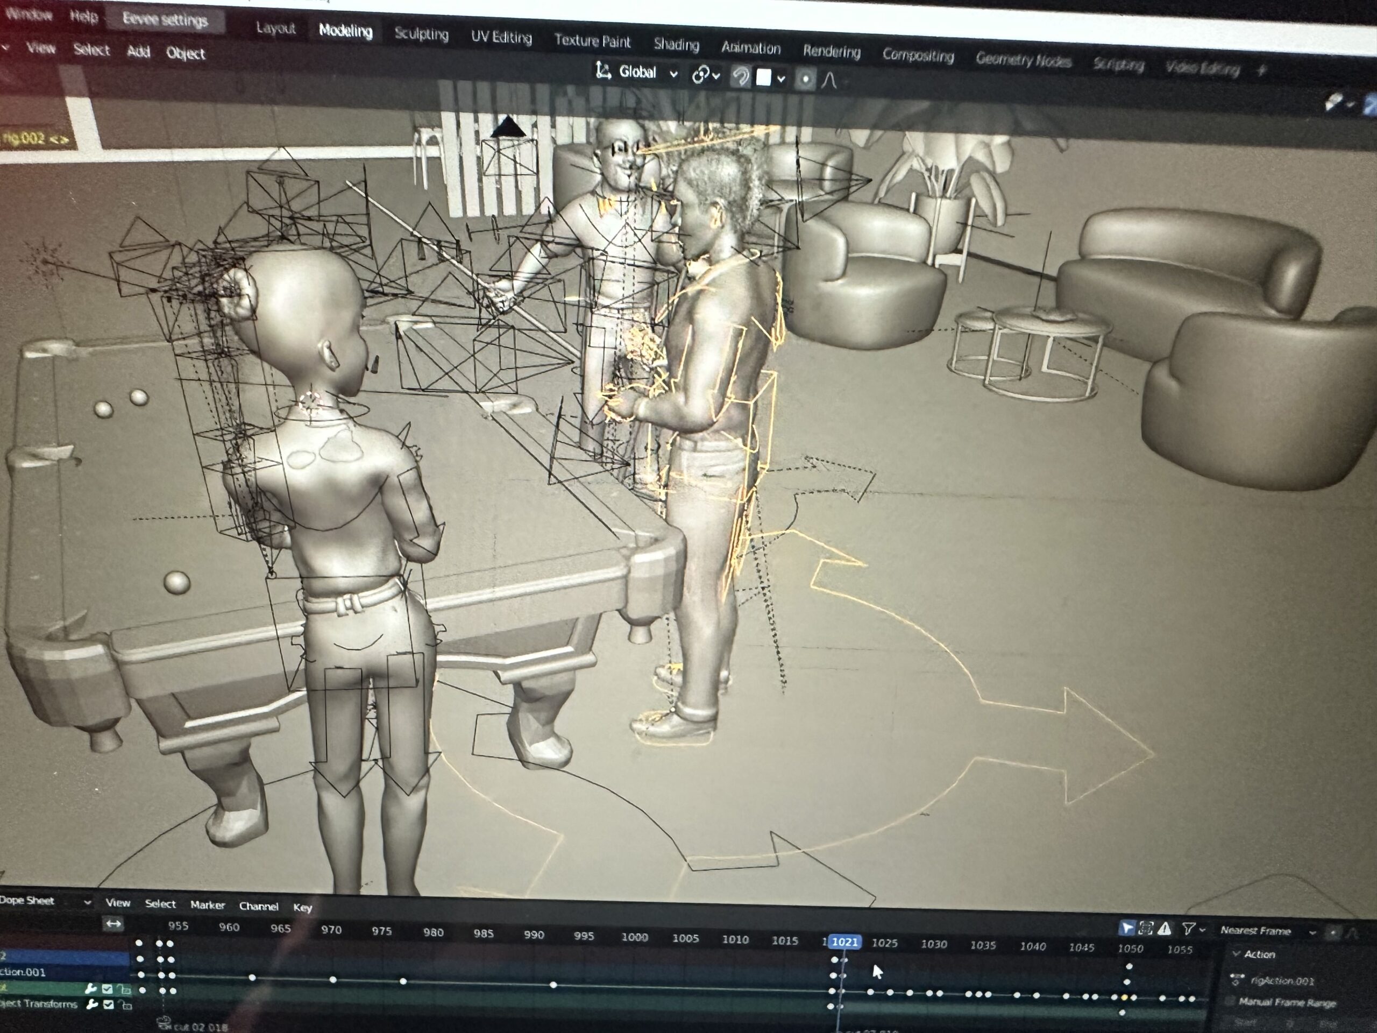The image size is (1377, 1033).
Task: Uncheck the Object Transforms channel checkbox
Action: 108,1004
